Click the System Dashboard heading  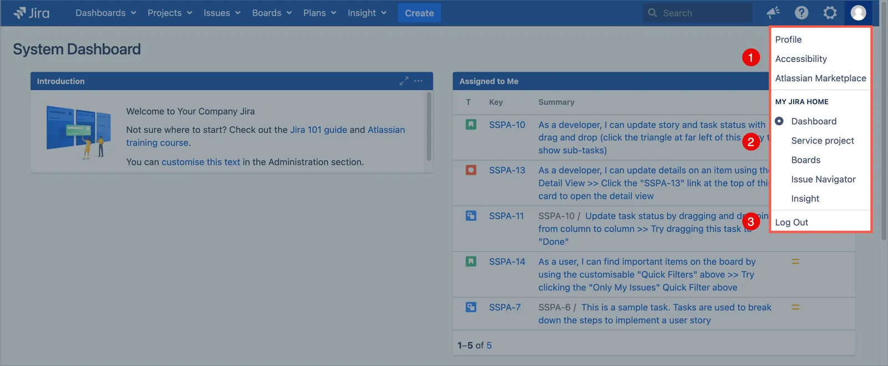[77, 49]
